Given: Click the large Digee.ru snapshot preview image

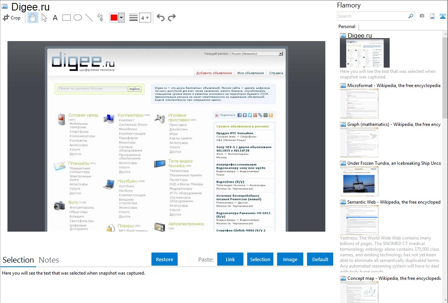Looking at the screenshot, I should point(166,136).
